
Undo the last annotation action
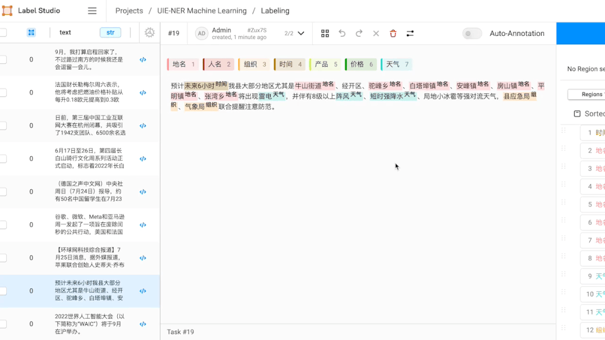[x=342, y=34]
